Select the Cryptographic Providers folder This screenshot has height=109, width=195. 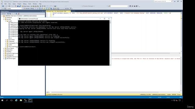pos(13,43)
